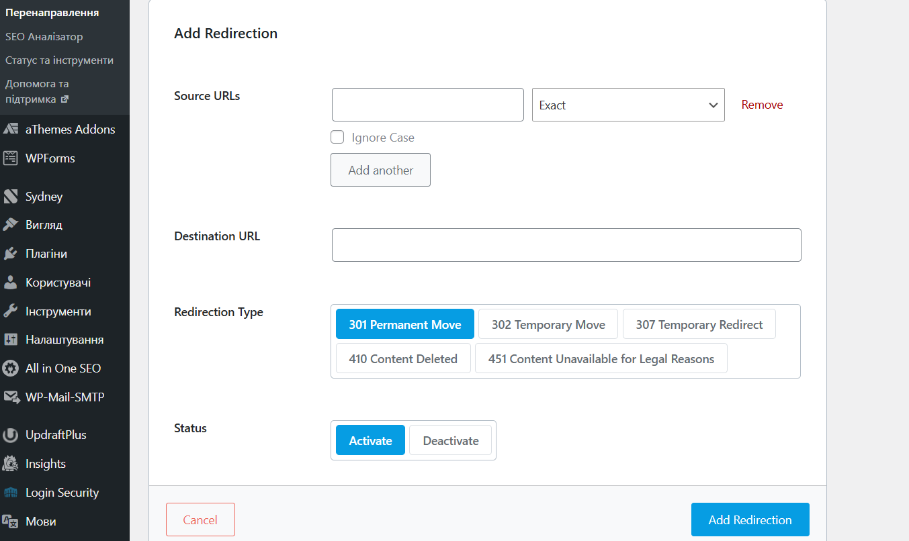Image resolution: width=909 pixels, height=541 pixels.
Task: Select 451 Content Unavailable for Legal Reasons
Action: [x=601, y=358]
